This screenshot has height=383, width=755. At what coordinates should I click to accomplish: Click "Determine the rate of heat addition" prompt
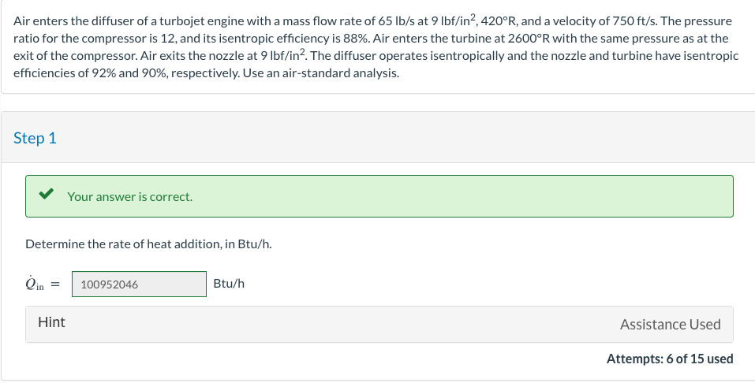[148, 244]
